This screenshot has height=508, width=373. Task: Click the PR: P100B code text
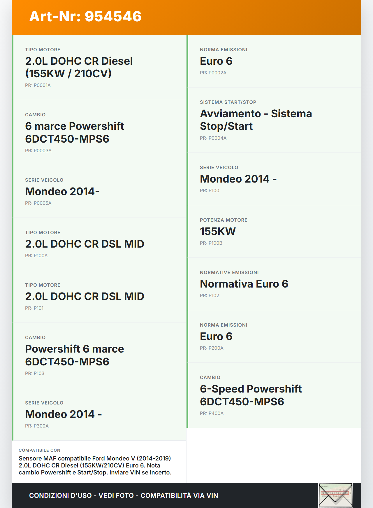click(211, 243)
